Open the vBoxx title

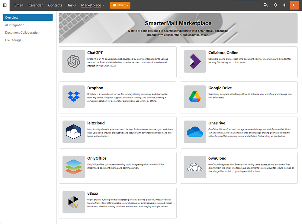93,193
